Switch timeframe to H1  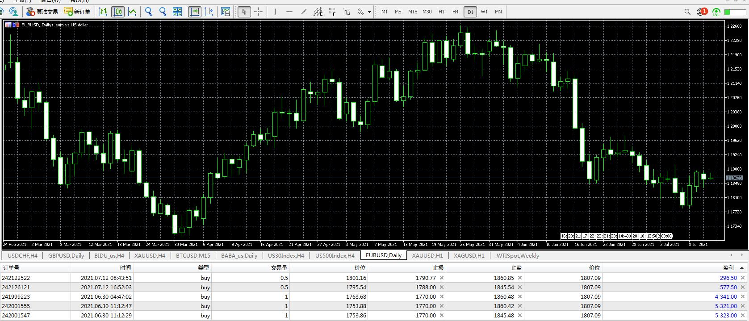pyautogui.click(x=441, y=12)
